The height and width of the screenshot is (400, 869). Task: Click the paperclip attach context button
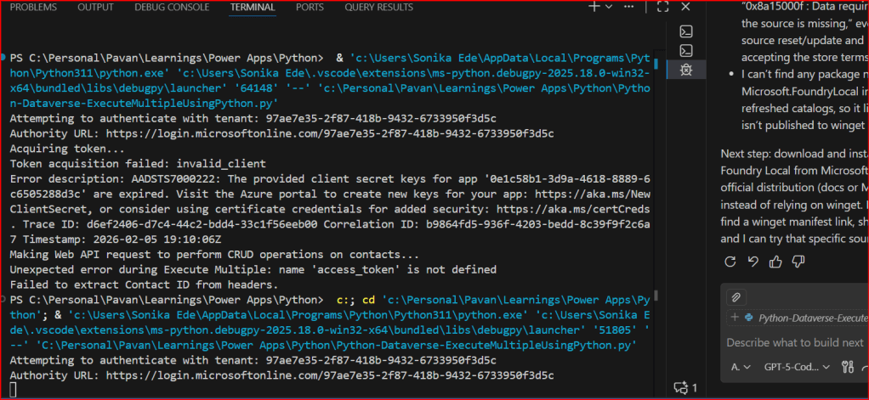point(736,296)
